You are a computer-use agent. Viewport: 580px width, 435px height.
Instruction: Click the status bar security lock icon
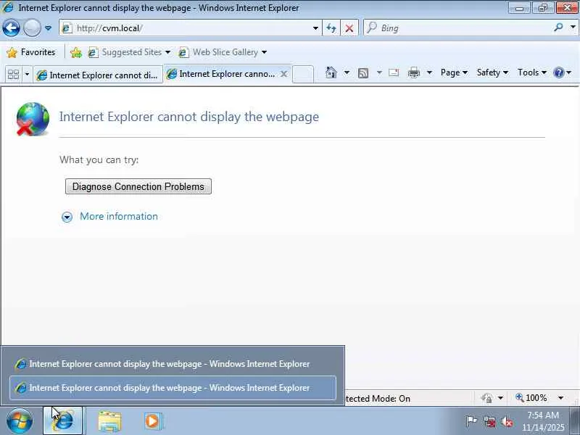(486, 398)
